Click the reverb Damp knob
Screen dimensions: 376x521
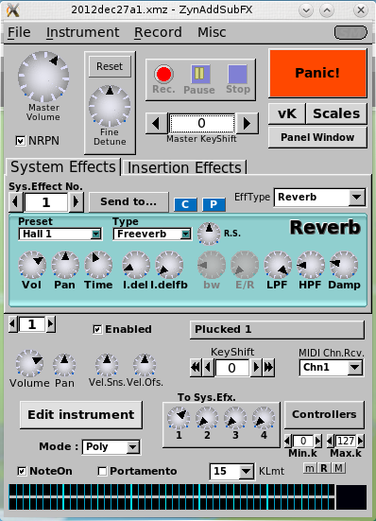[344, 265]
